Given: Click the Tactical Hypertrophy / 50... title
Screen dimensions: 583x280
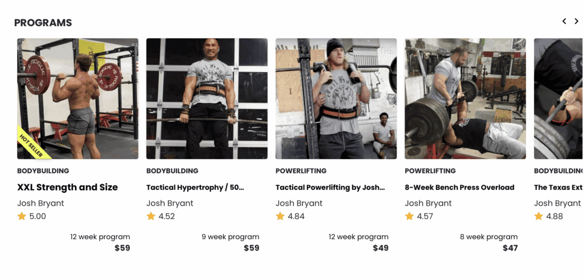Looking at the screenshot, I should pyautogui.click(x=195, y=187).
